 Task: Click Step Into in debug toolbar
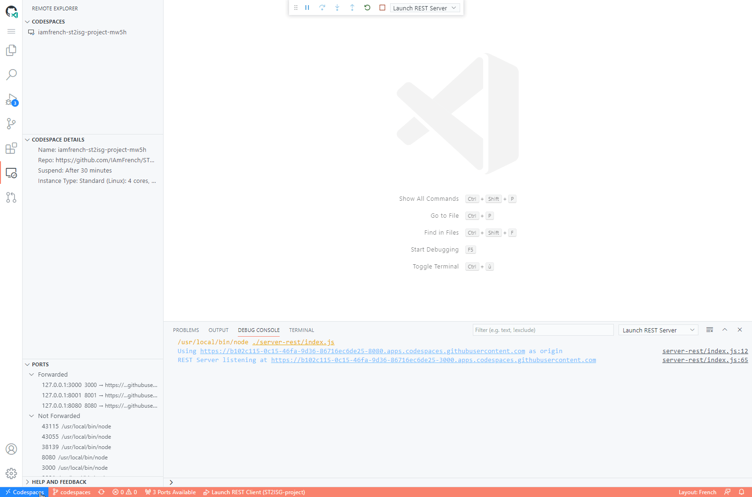tap(337, 8)
